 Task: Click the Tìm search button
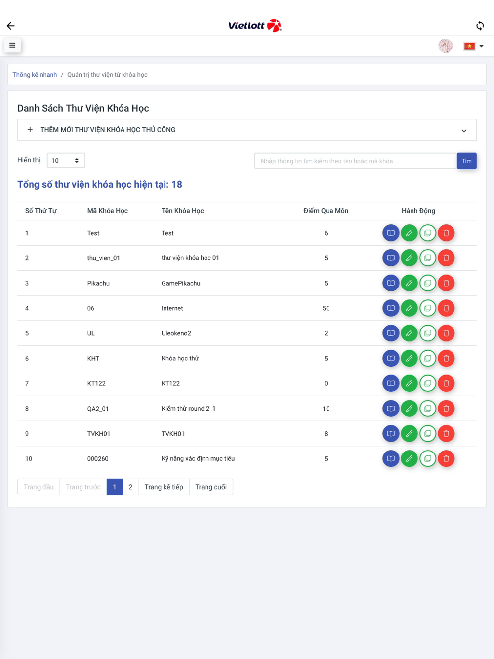467,161
